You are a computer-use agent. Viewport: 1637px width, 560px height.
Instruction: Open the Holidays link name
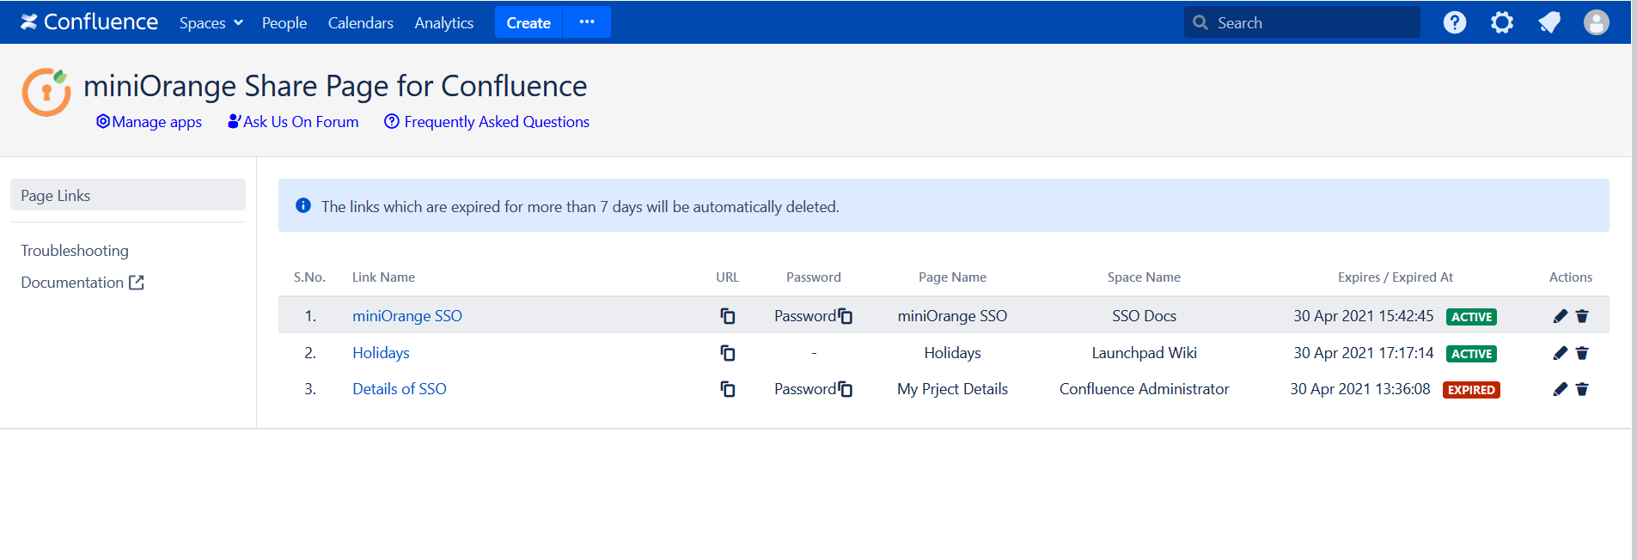click(x=381, y=353)
